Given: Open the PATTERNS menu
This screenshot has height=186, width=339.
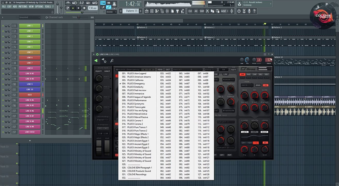Looking at the screenshot, I should point(23,6).
